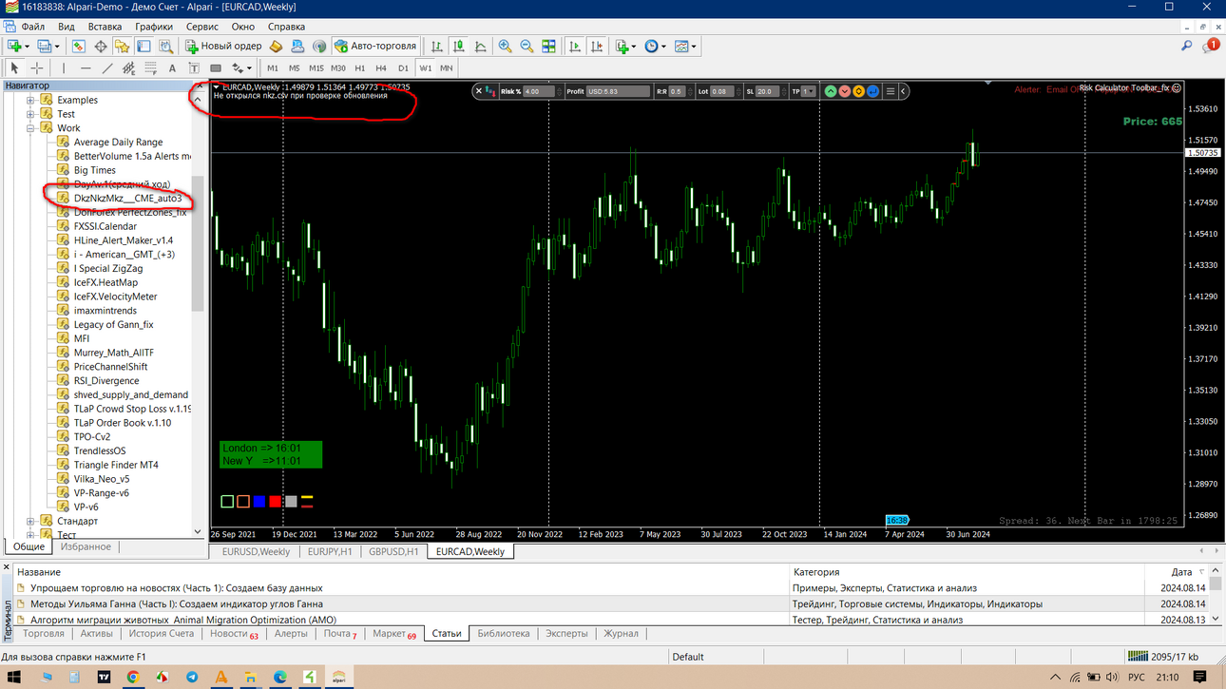Screen dimensions: 1226x689
Task: Open the Графики menu
Action: 154,27
